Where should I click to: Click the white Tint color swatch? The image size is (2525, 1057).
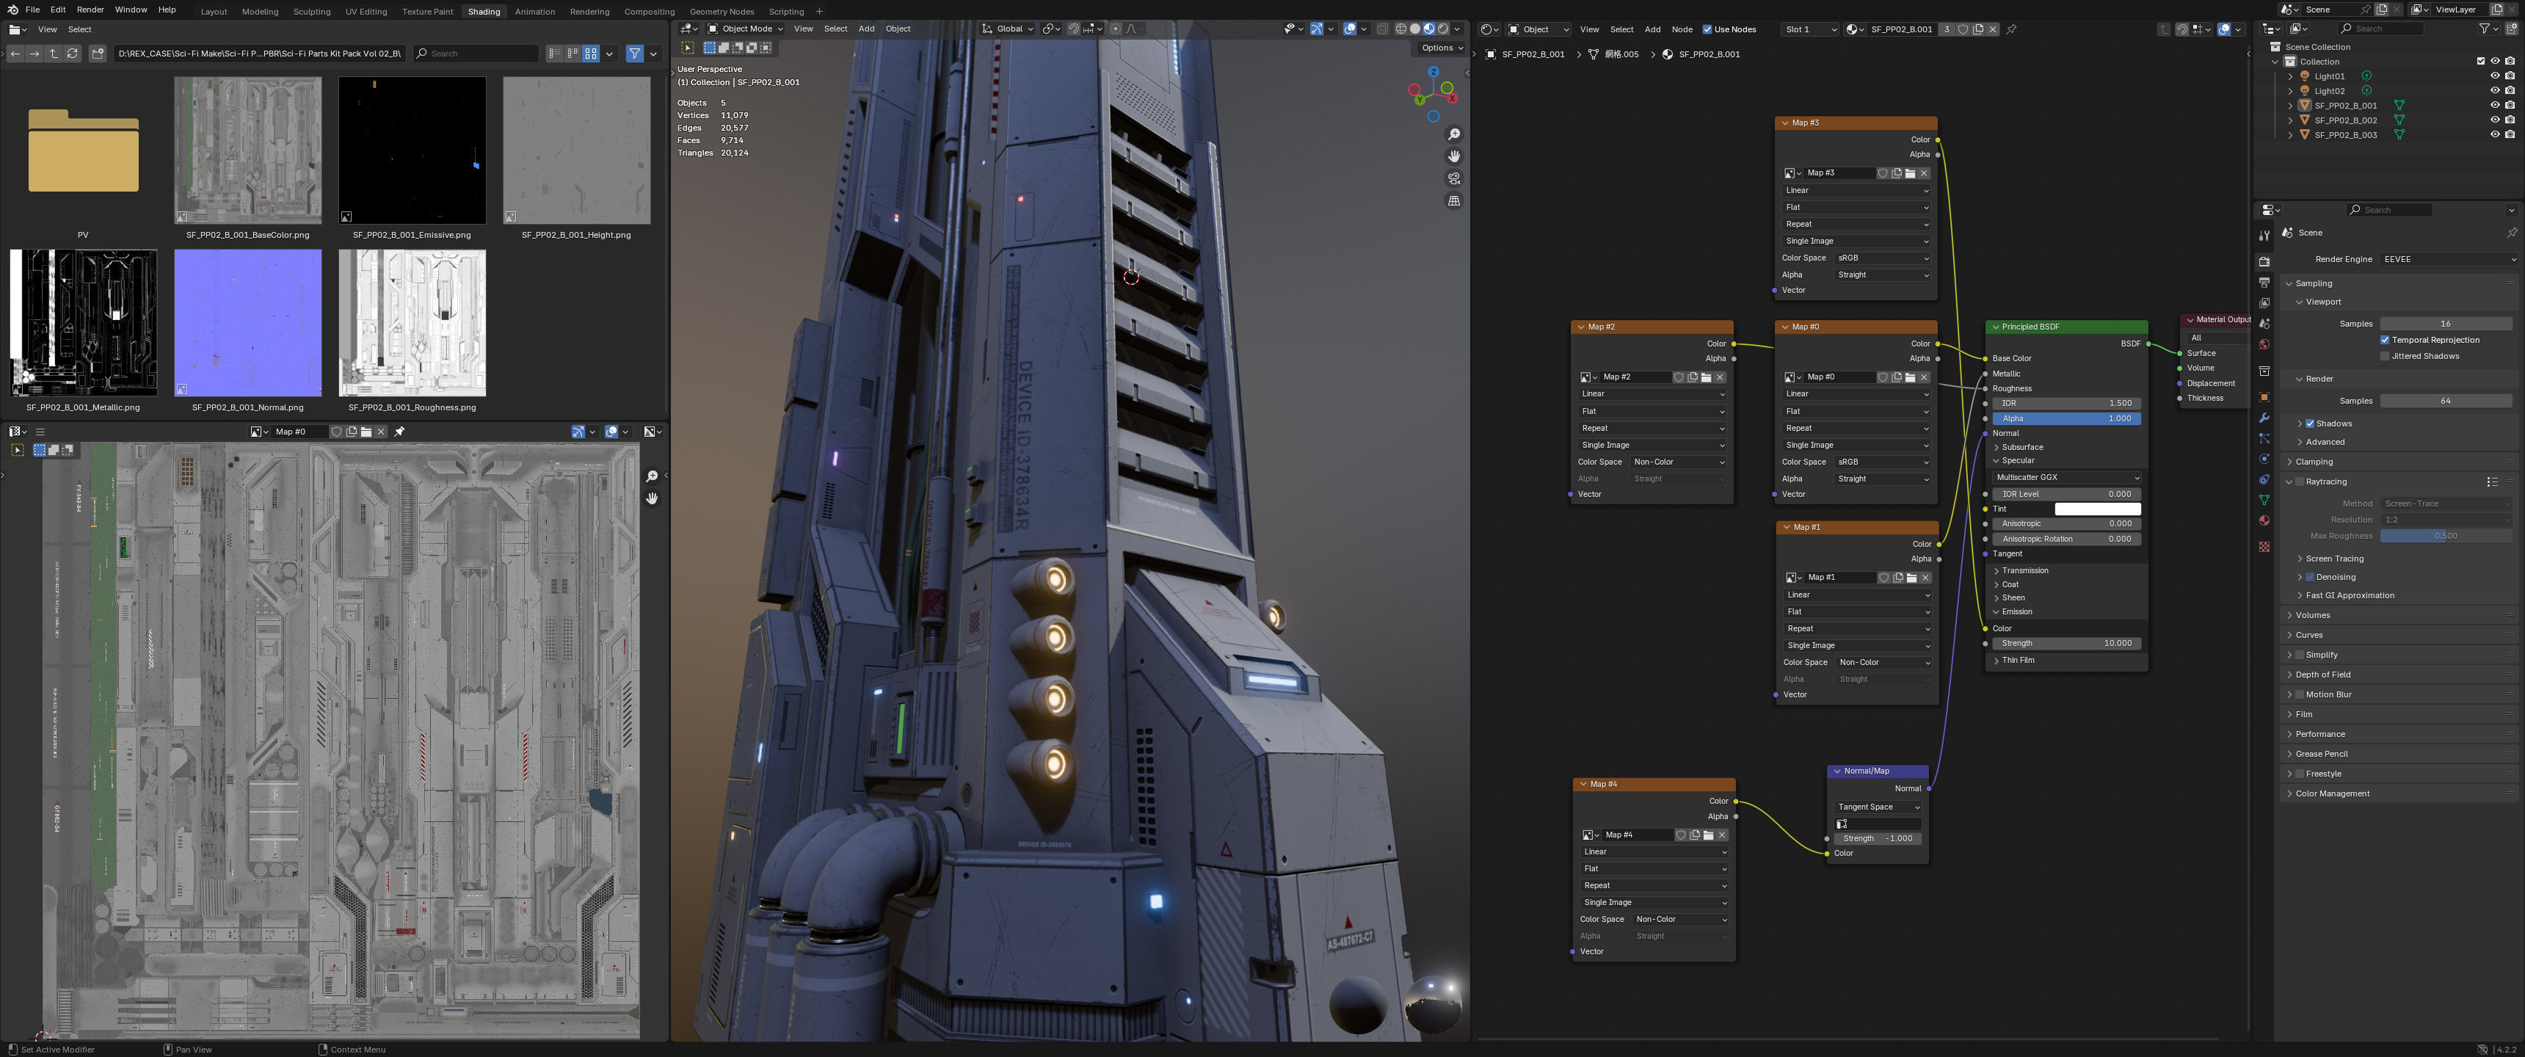(2096, 509)
